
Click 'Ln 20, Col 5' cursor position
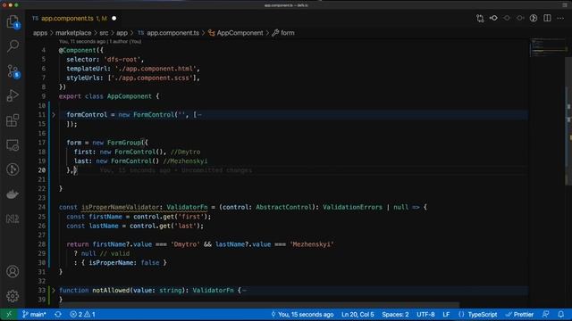coord(357,315)
